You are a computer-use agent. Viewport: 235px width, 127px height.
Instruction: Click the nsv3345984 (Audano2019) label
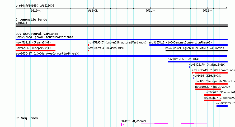tap(106, 48)
